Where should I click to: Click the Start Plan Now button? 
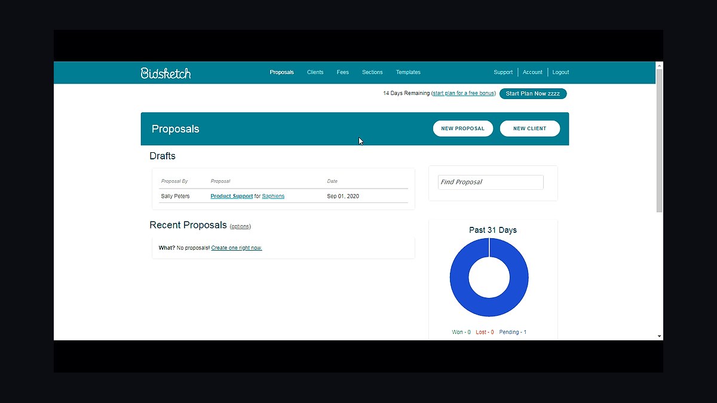[533, 94]
